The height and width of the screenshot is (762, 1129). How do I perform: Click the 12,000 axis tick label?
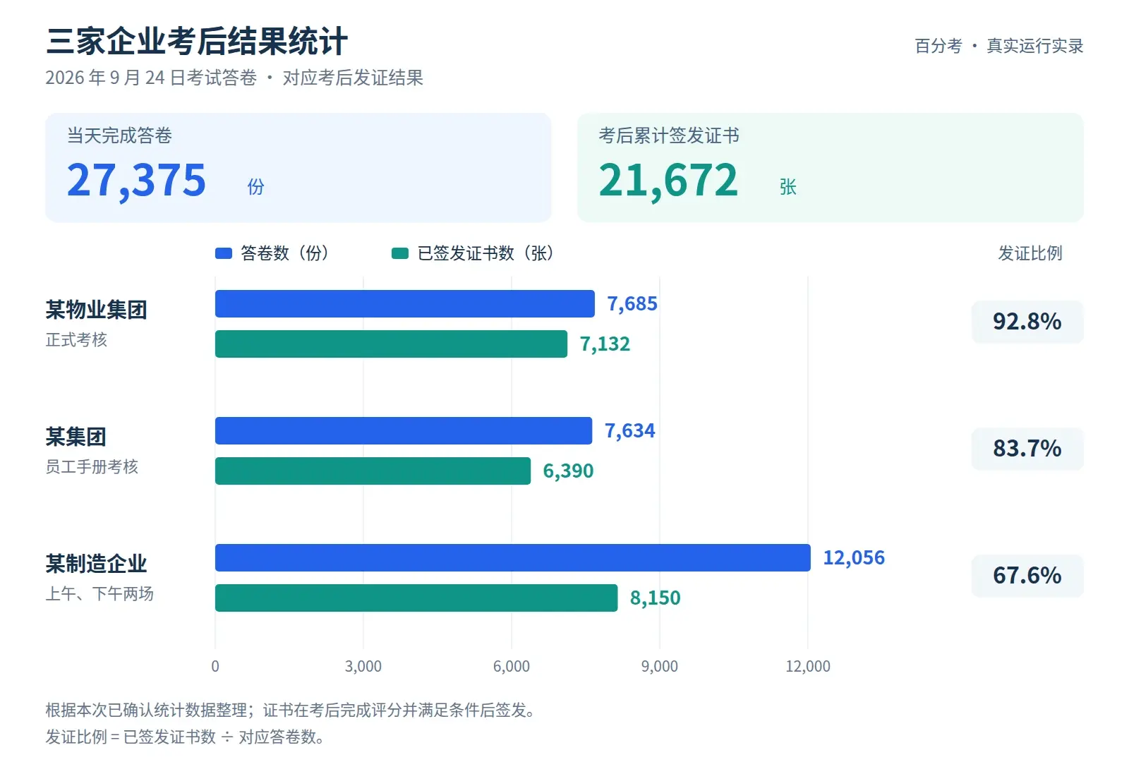tap(808, 666)
